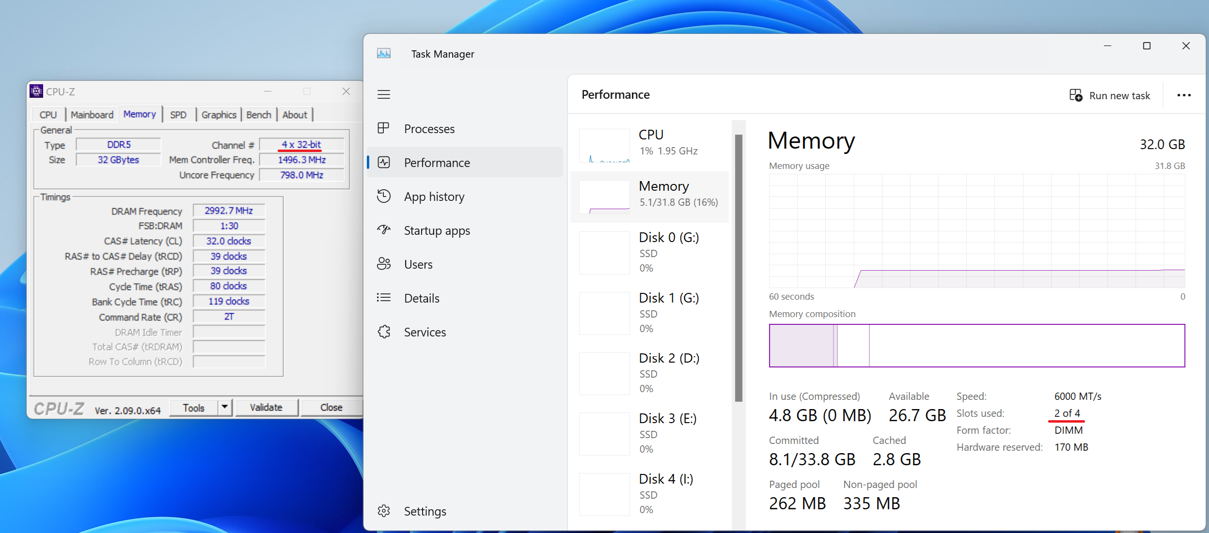This screenshot has height=533, width=1209.
Task: Click CAS# Latency value 32.0 clocks
Action: 229,241
